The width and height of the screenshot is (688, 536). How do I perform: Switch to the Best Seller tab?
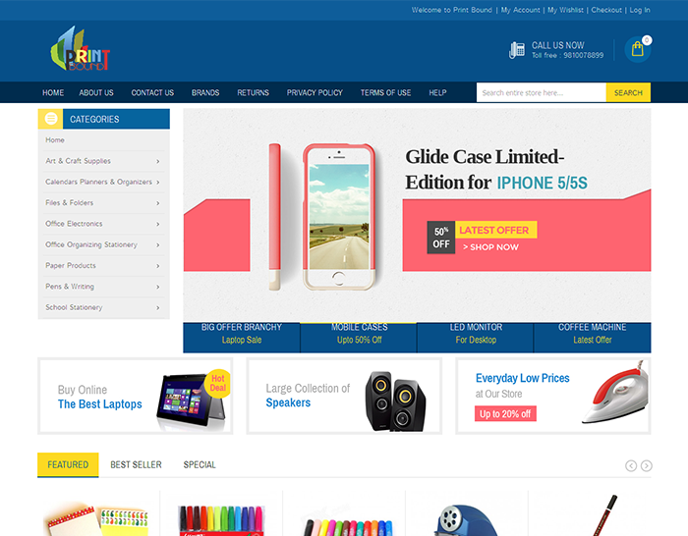(x=136, y=464)
